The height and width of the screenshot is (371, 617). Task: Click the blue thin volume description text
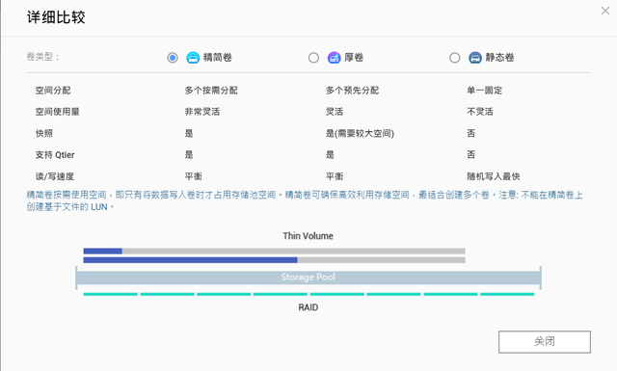coord(305,200)
